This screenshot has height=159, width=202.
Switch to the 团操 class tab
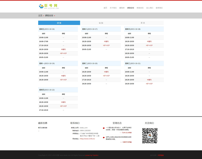(x=59, y=23)
